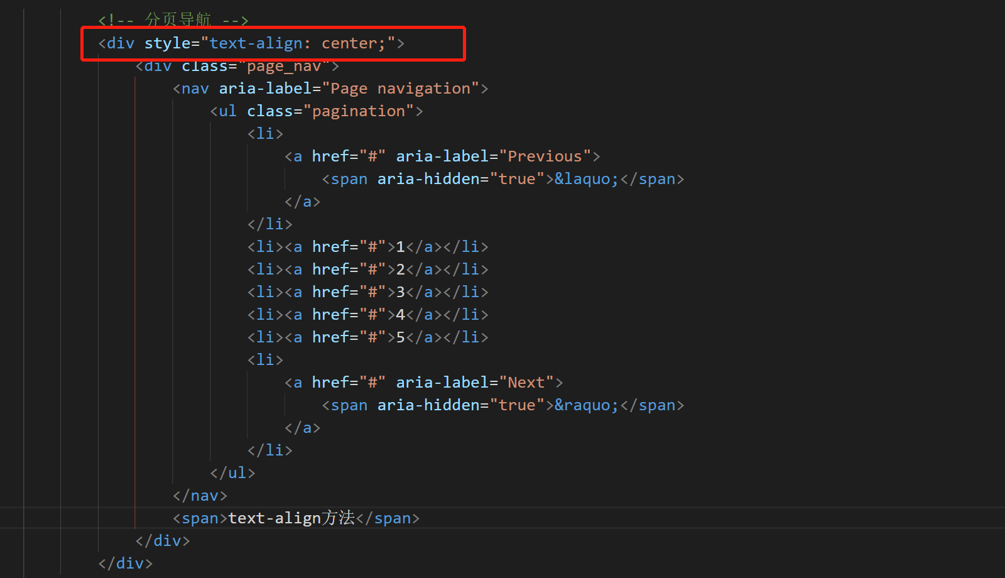
Task: Click the "Previous" aria-label value
Action: pos(545,156)
